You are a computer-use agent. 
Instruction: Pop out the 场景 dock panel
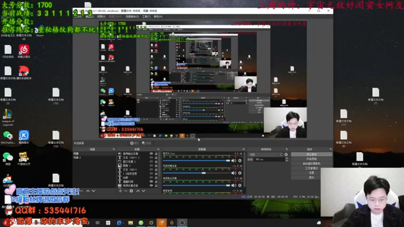(x=114, y=149)
